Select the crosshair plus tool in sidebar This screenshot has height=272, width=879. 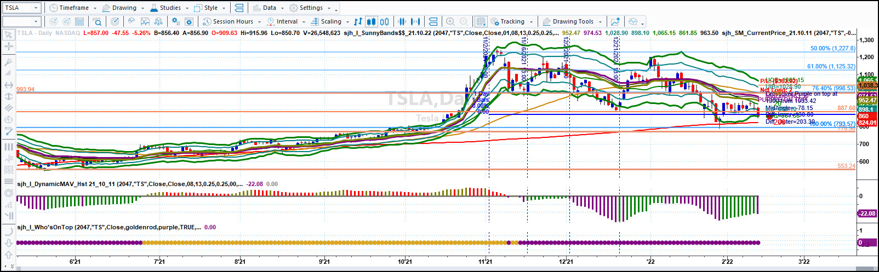[x=8, y=47]
